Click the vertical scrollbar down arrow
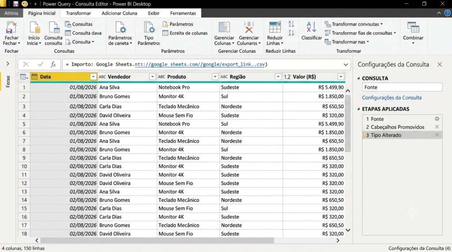 pyautogui.click(x=348, y=230)
